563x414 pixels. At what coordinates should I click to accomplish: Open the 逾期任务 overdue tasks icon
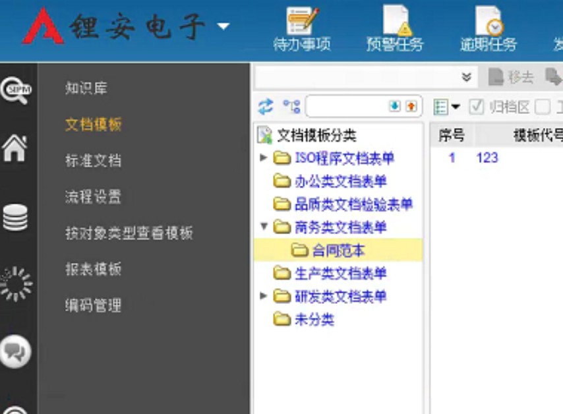click(489, 30)
